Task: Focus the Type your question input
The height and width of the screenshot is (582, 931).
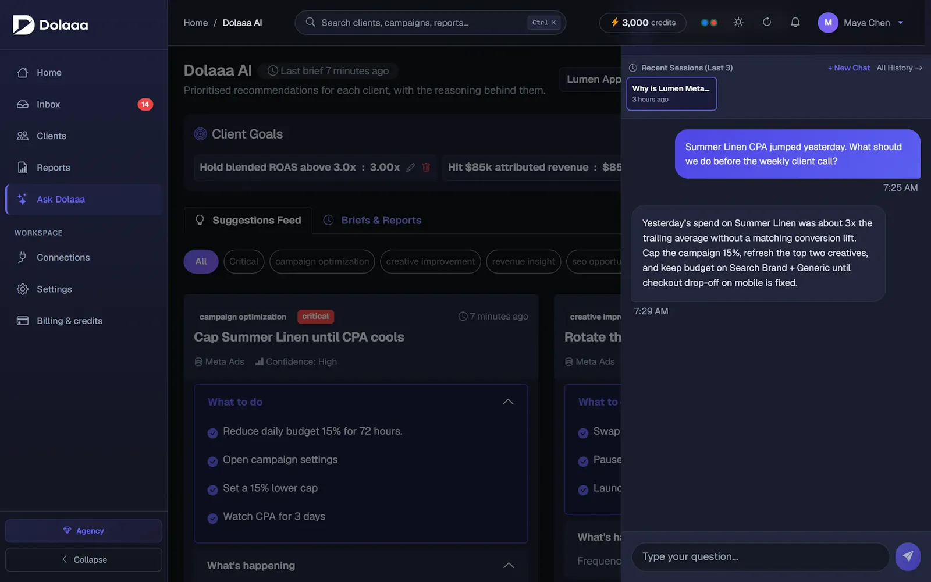Action: click(x=761, y=557)
